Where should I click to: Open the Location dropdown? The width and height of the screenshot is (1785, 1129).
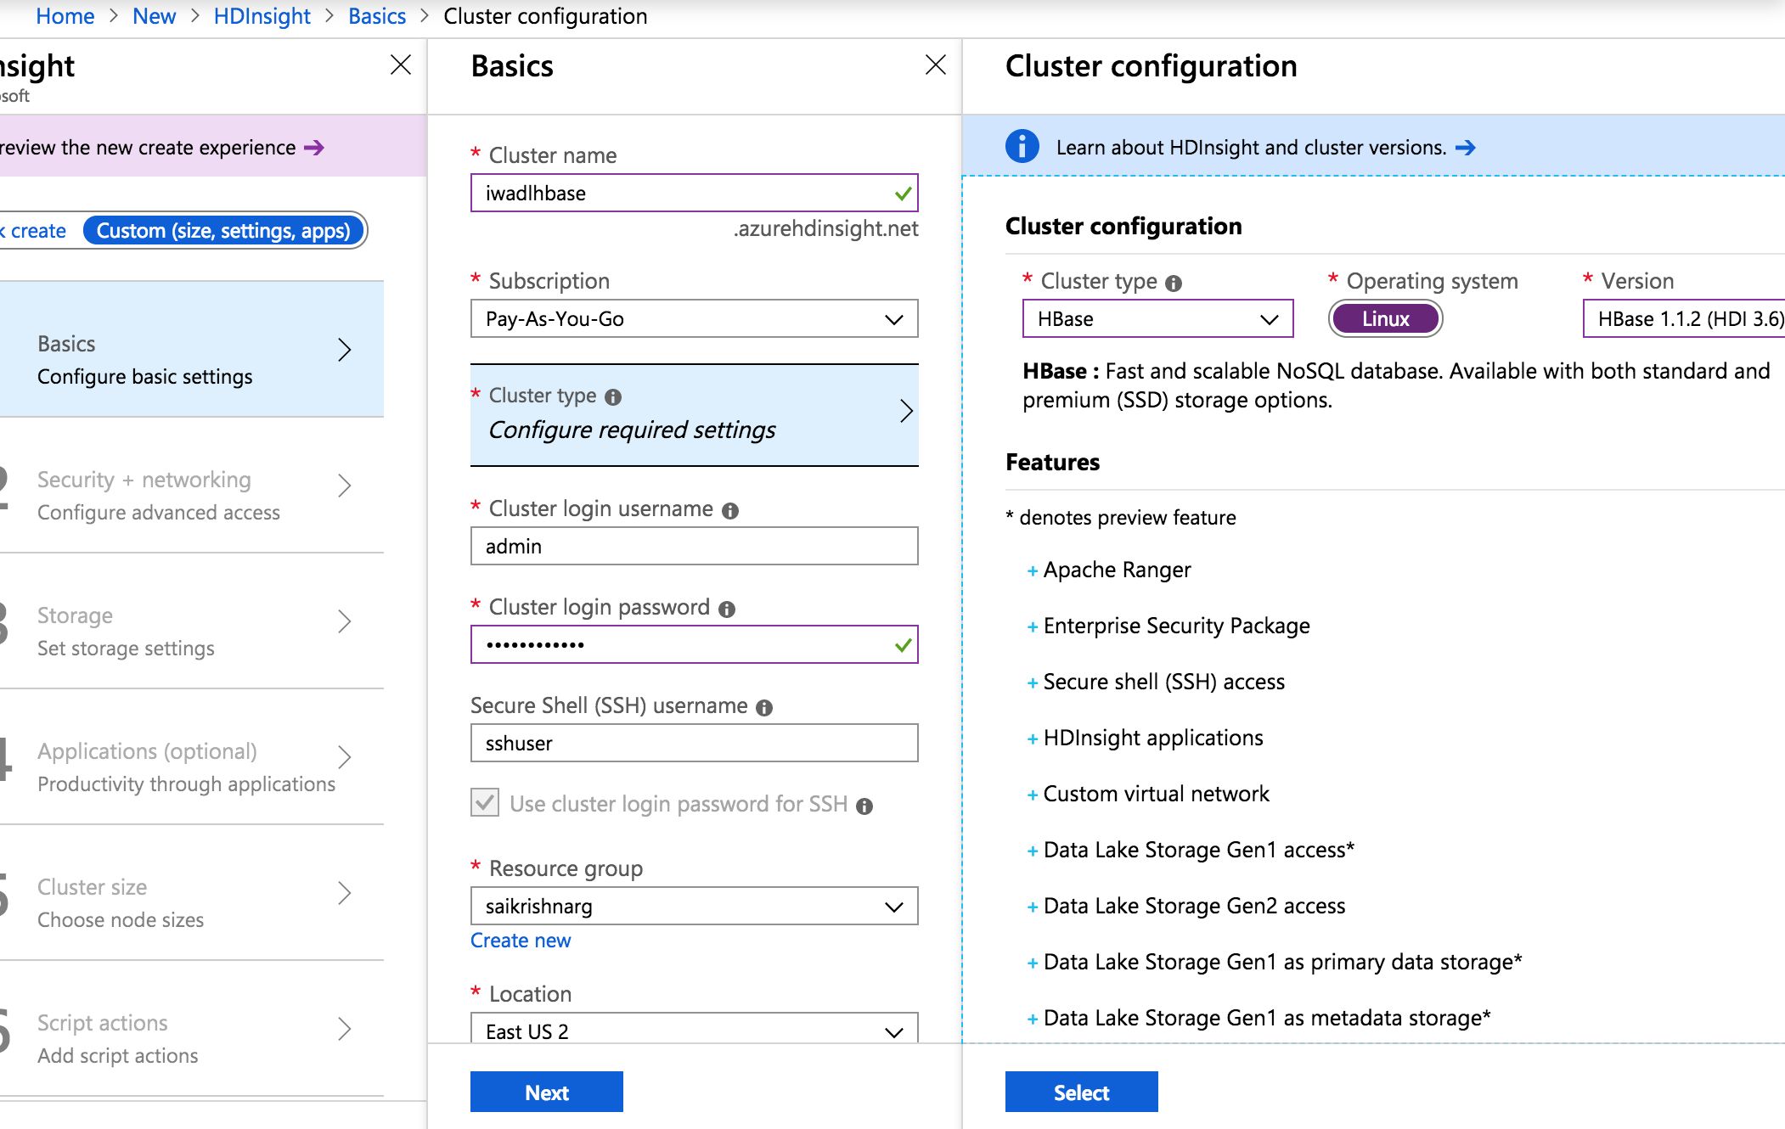click(695, 1029)
